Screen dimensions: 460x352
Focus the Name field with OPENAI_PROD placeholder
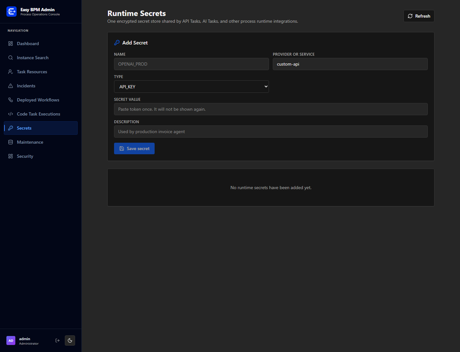191,64
